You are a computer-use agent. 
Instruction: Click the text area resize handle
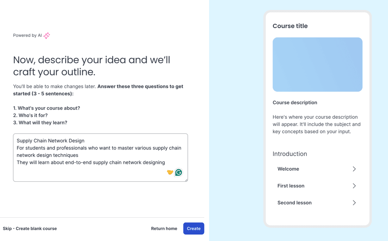coord(186,180)
